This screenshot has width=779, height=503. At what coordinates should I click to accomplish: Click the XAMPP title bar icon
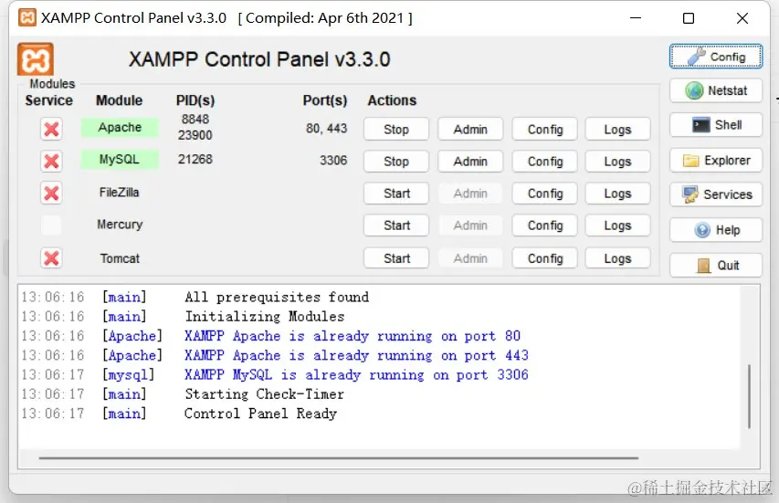pos(26,18)
